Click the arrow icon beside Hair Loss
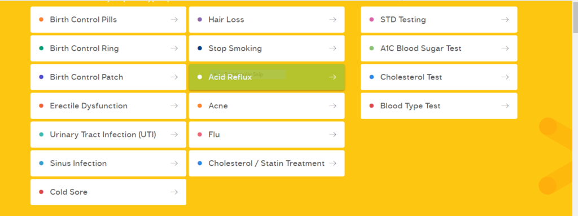The image size is (578, 216). tap(332, 20)
